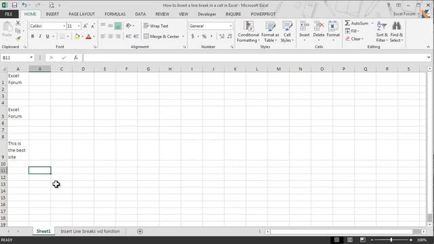Select column D header

(83, 69)
